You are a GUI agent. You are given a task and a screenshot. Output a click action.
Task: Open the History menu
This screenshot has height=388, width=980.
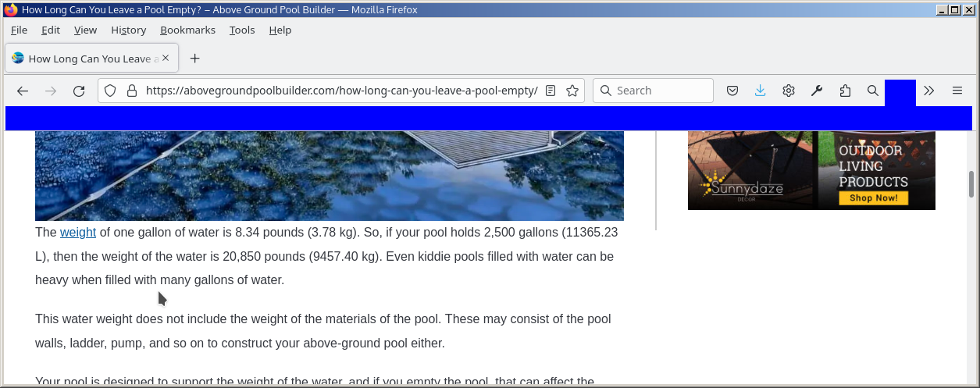click(x=128, y=30)
